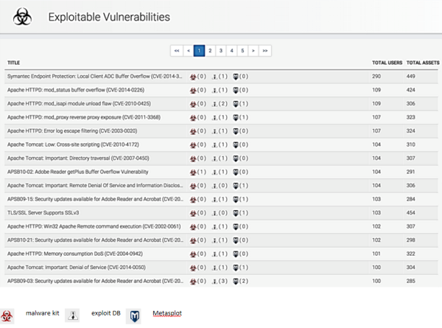Viewport: 442px width, 328px height.
Task: Click exploit DB icon on APSB09-03 row
Action: [214, 281]
